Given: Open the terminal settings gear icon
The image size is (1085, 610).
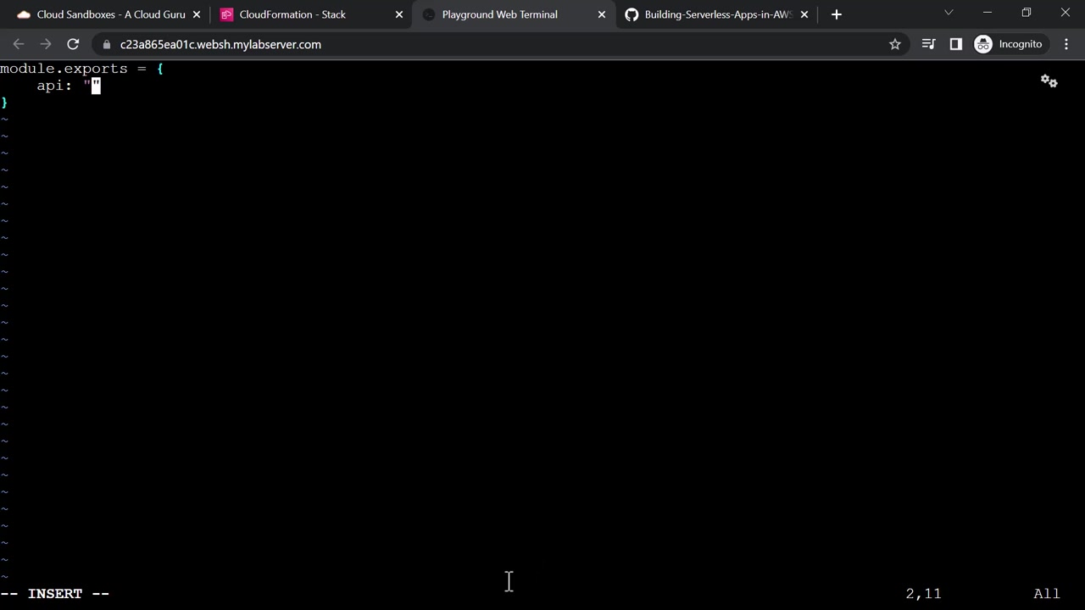Looking at the screenshot, I should coord(1049,81).
